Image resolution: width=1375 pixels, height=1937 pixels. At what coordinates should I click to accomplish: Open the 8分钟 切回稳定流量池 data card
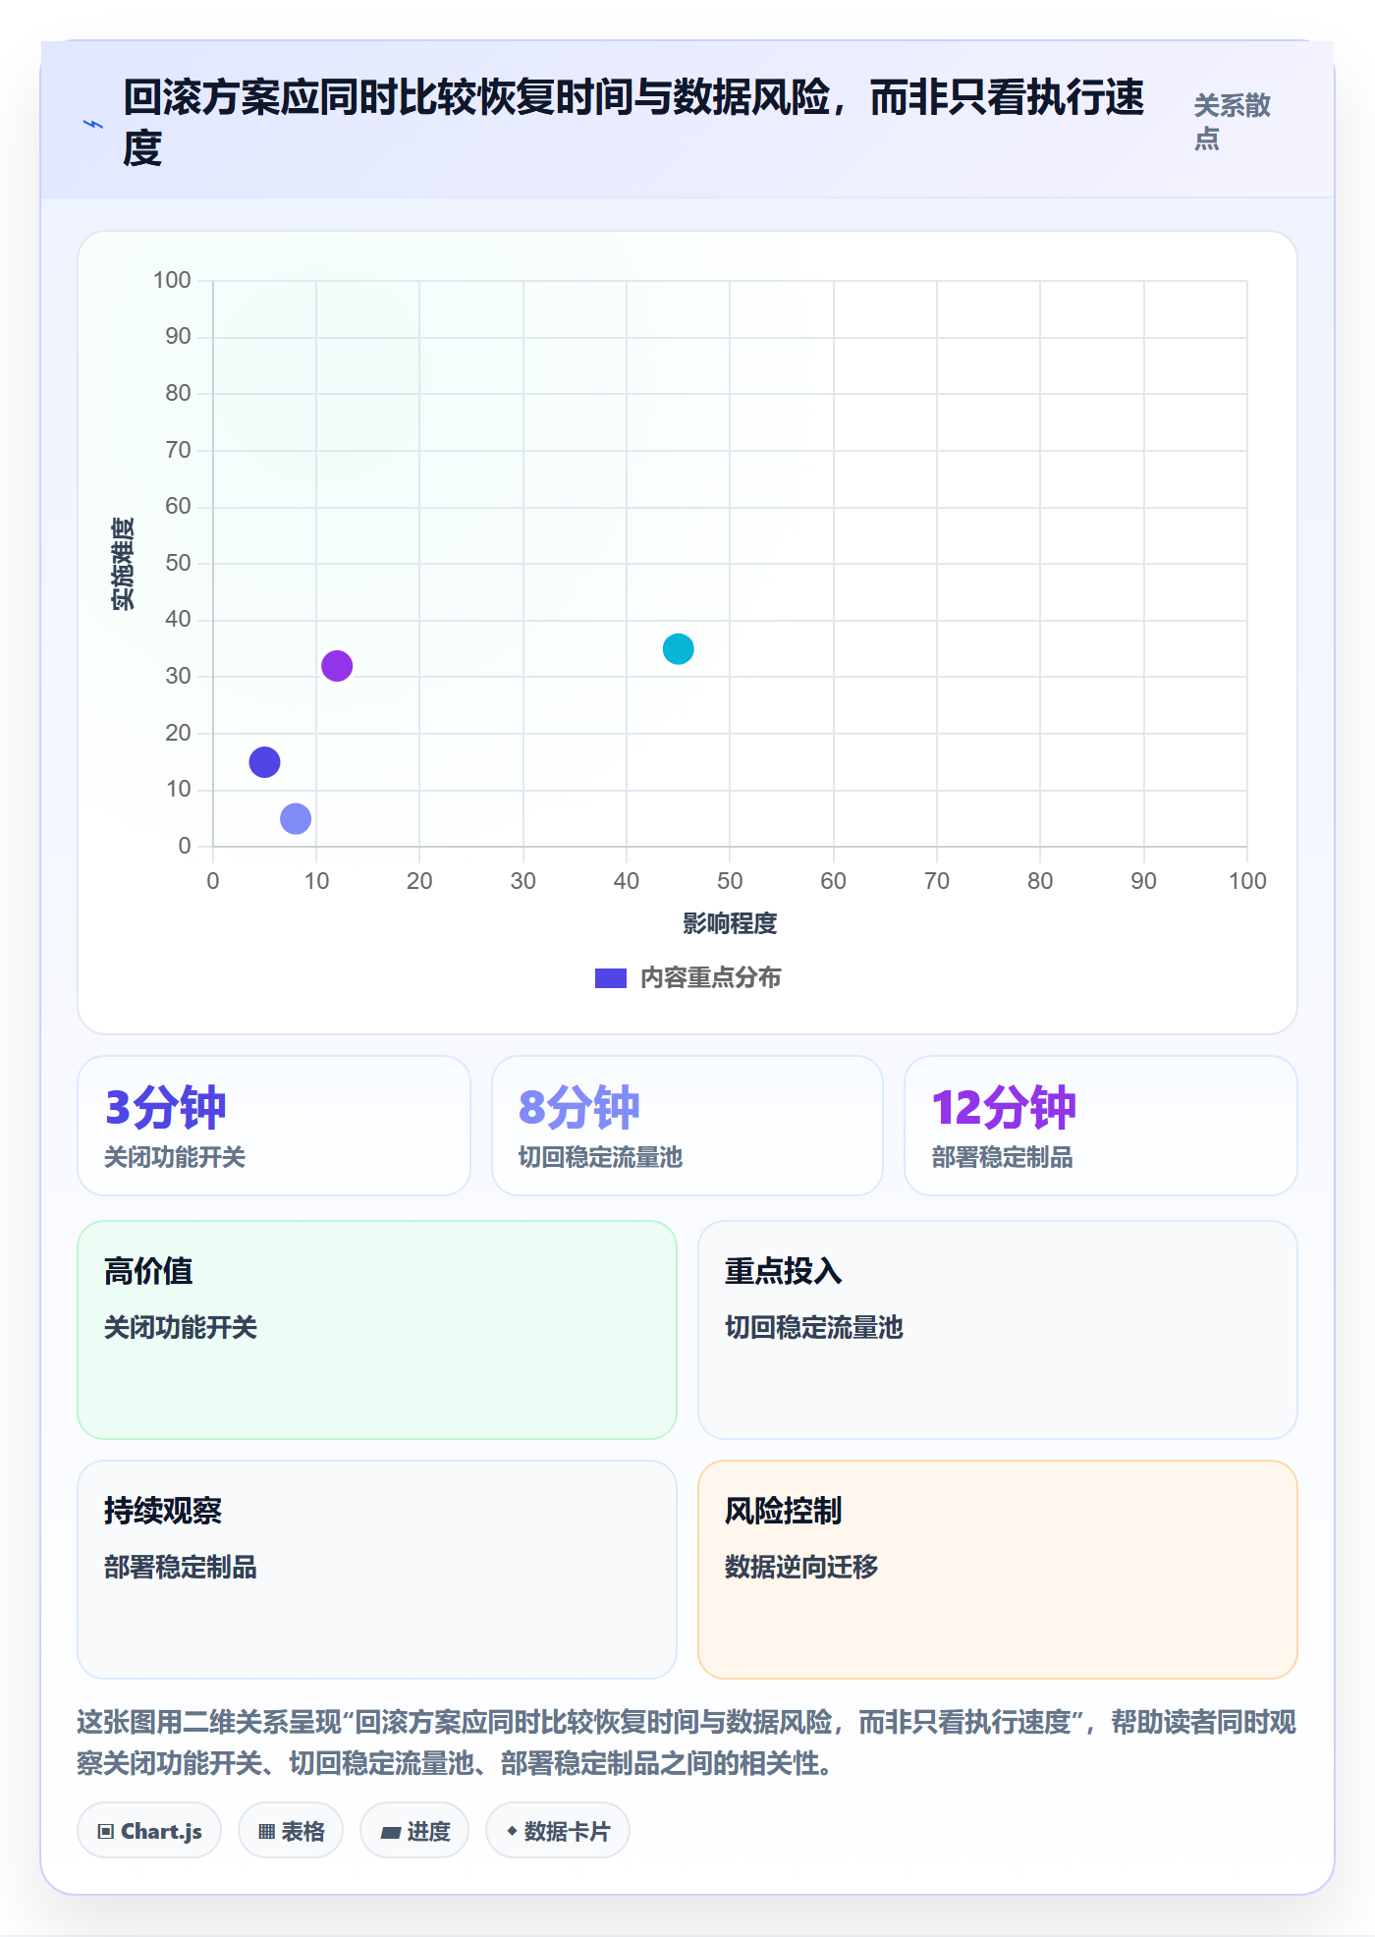coord(687,1126)
